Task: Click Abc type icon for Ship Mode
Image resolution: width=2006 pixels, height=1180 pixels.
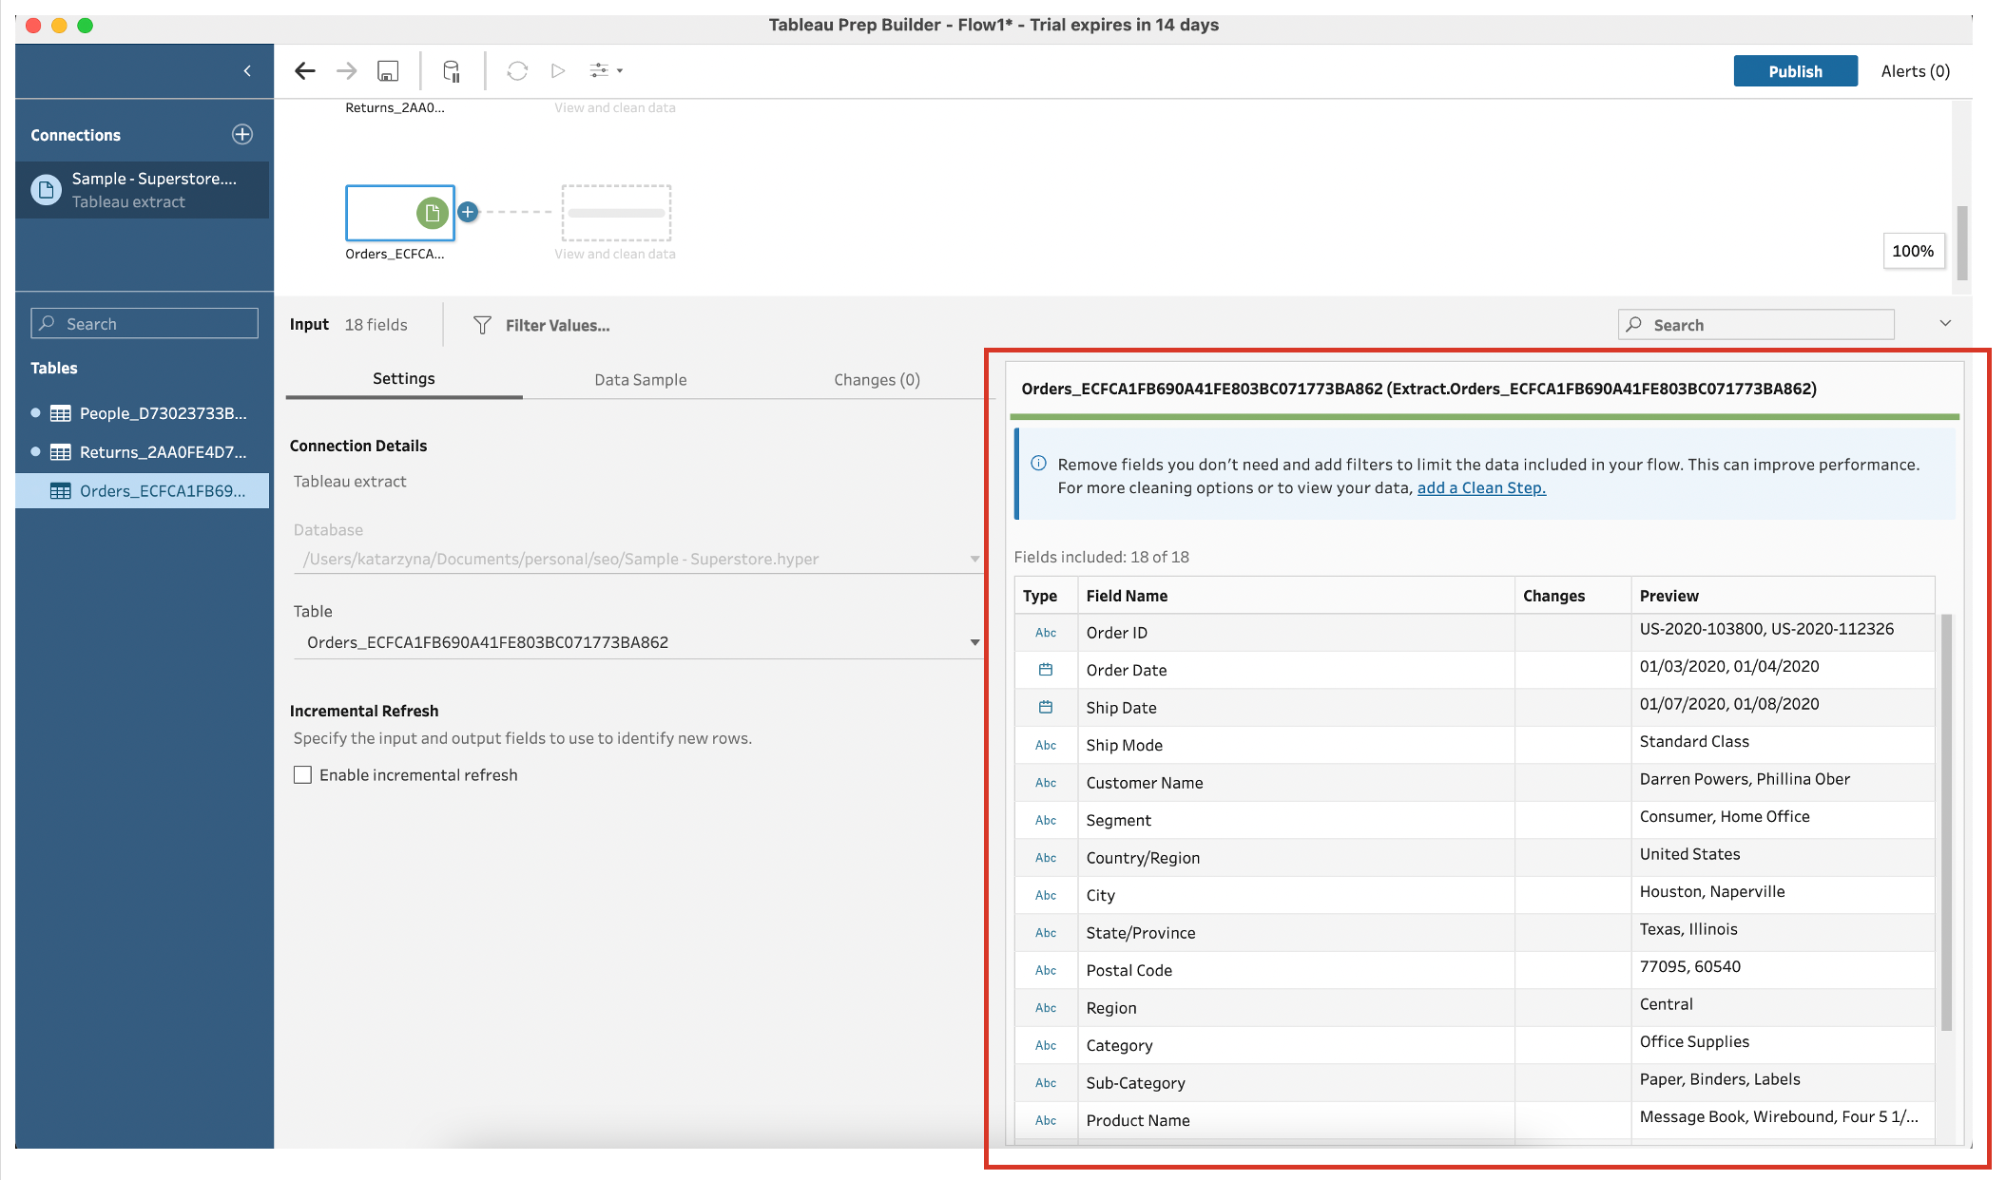Action: pyautogui.click(x=1046, y=745)
